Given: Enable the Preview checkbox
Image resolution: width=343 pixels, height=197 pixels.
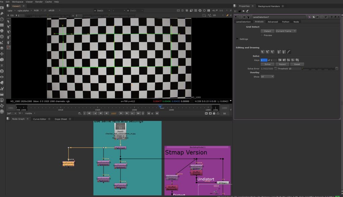Looking at the screenshot, I should coord(262,35).
